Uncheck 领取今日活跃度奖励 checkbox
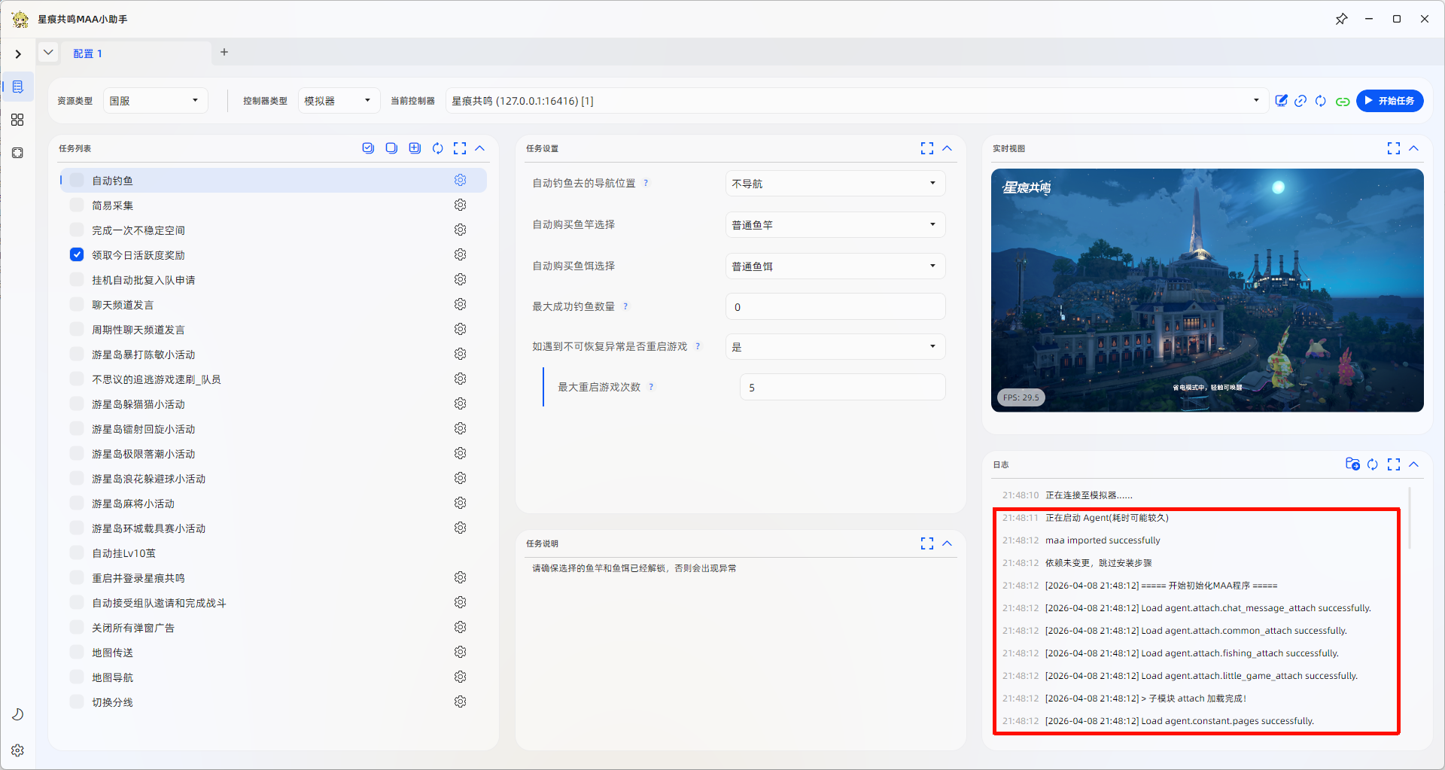This screenshot has height=770, width=1445. tap(77, 254)
